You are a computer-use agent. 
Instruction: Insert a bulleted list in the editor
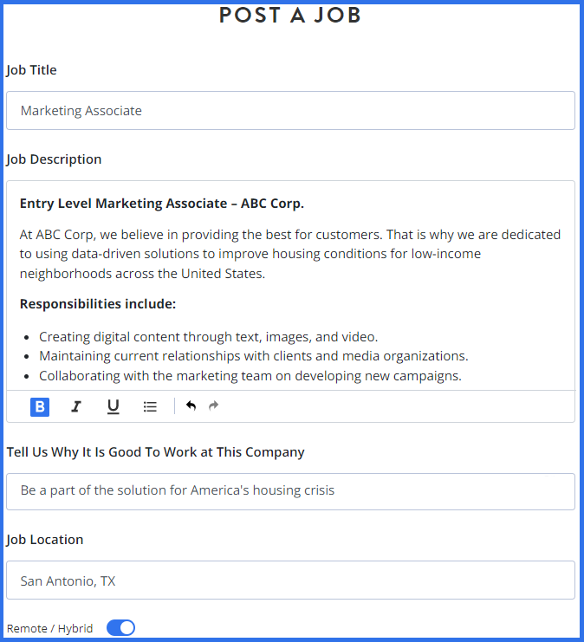pos(150,406)
